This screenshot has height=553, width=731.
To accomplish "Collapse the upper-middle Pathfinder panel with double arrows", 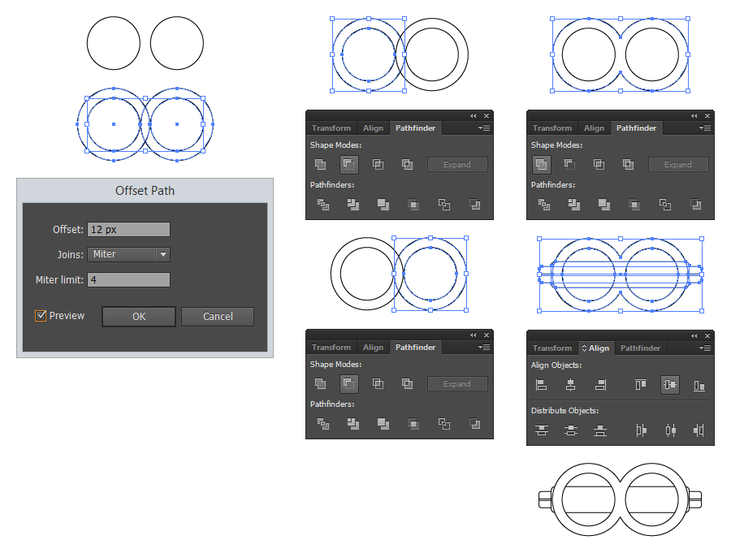I will pyautogui.click(x=474, y=115).
